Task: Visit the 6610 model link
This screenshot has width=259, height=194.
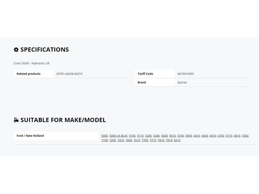Action: tap(213, 136)
